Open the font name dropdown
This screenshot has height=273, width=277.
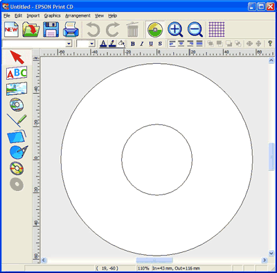(69, 44)
